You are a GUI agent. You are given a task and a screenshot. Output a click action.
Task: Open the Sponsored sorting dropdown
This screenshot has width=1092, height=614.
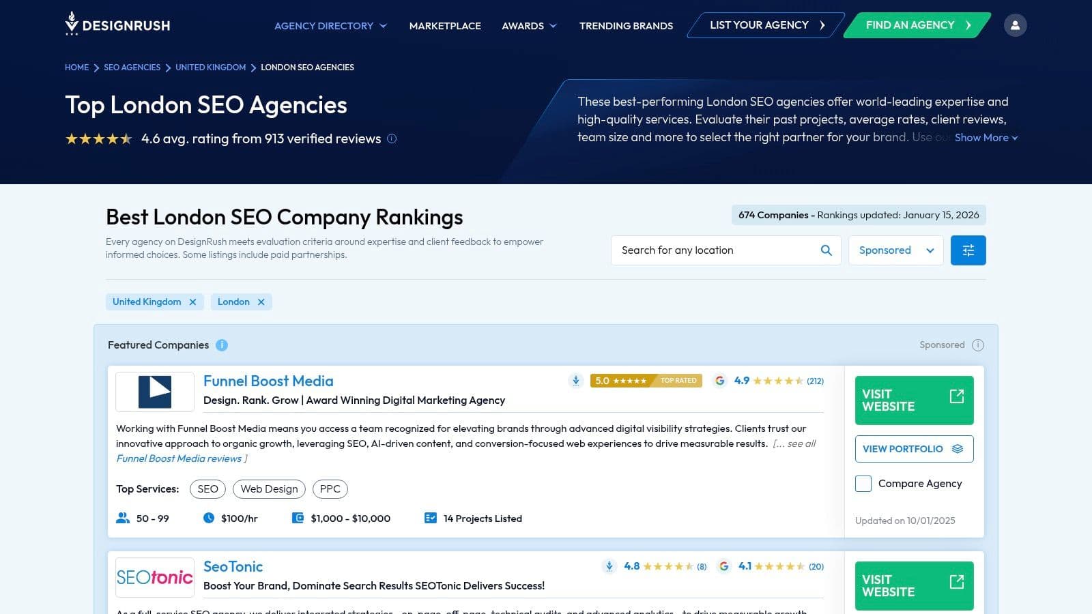click(x=895, y=250)
